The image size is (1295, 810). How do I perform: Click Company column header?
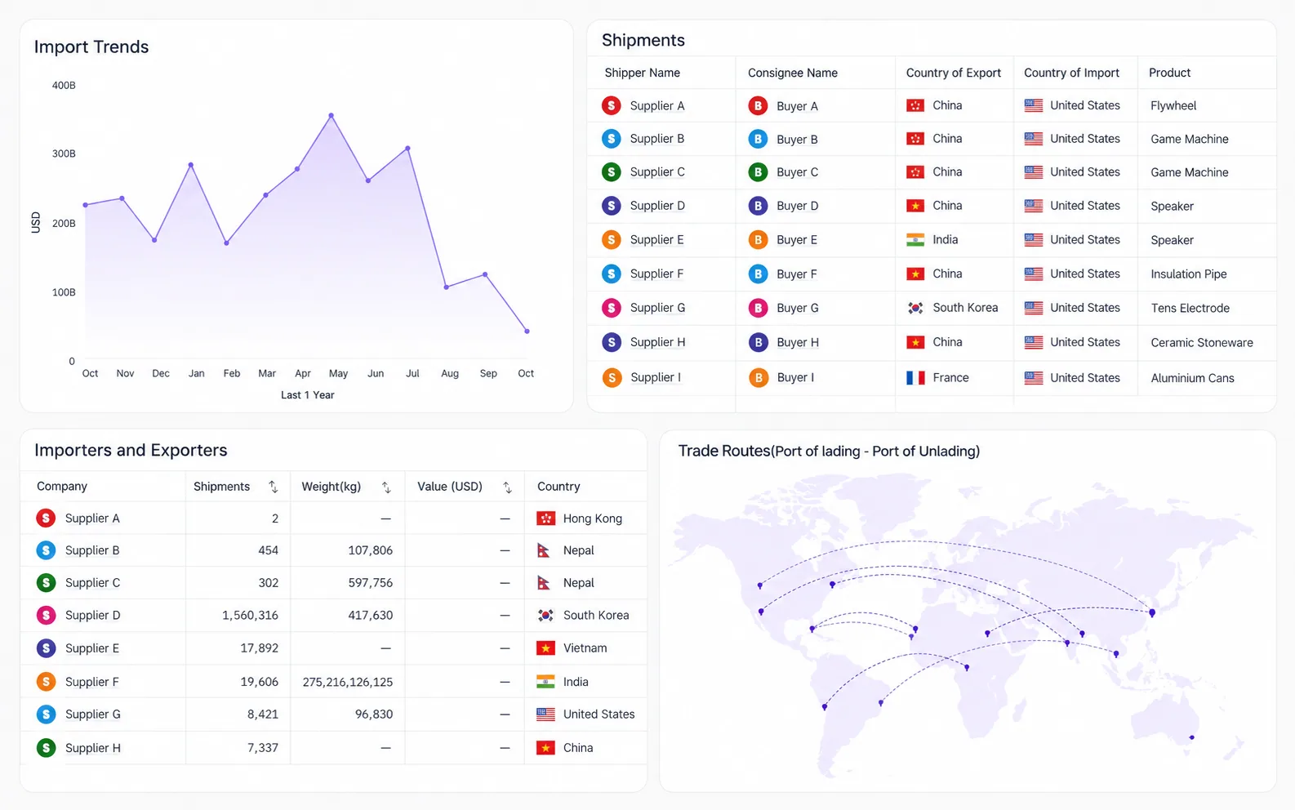(62, 487)
